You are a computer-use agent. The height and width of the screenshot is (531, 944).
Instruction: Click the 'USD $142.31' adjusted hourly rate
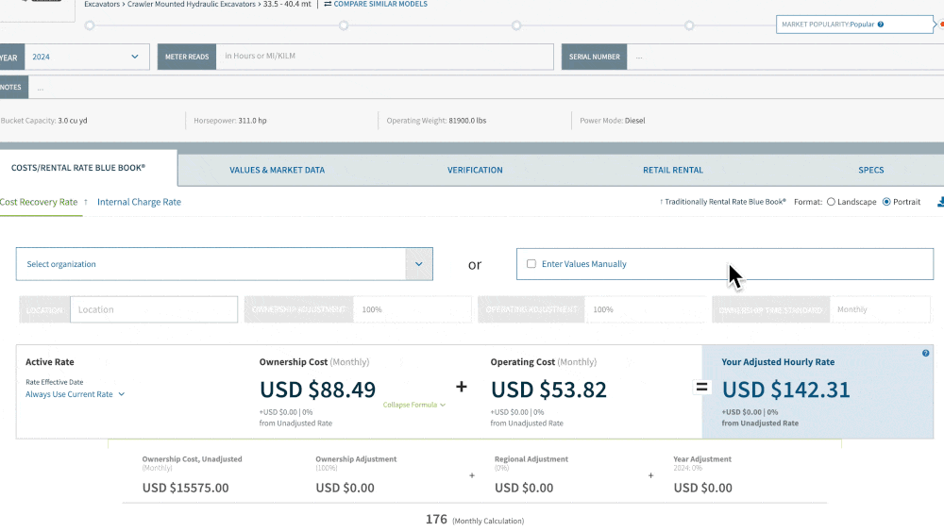(785, 390)
